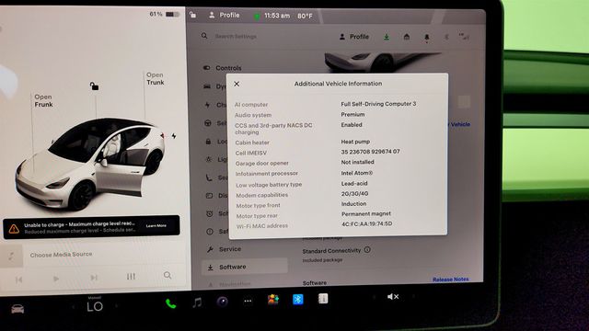The image size is (589, 331).
Task: Tap the green Sentry indicator in status bar
Action: point(257,17)
